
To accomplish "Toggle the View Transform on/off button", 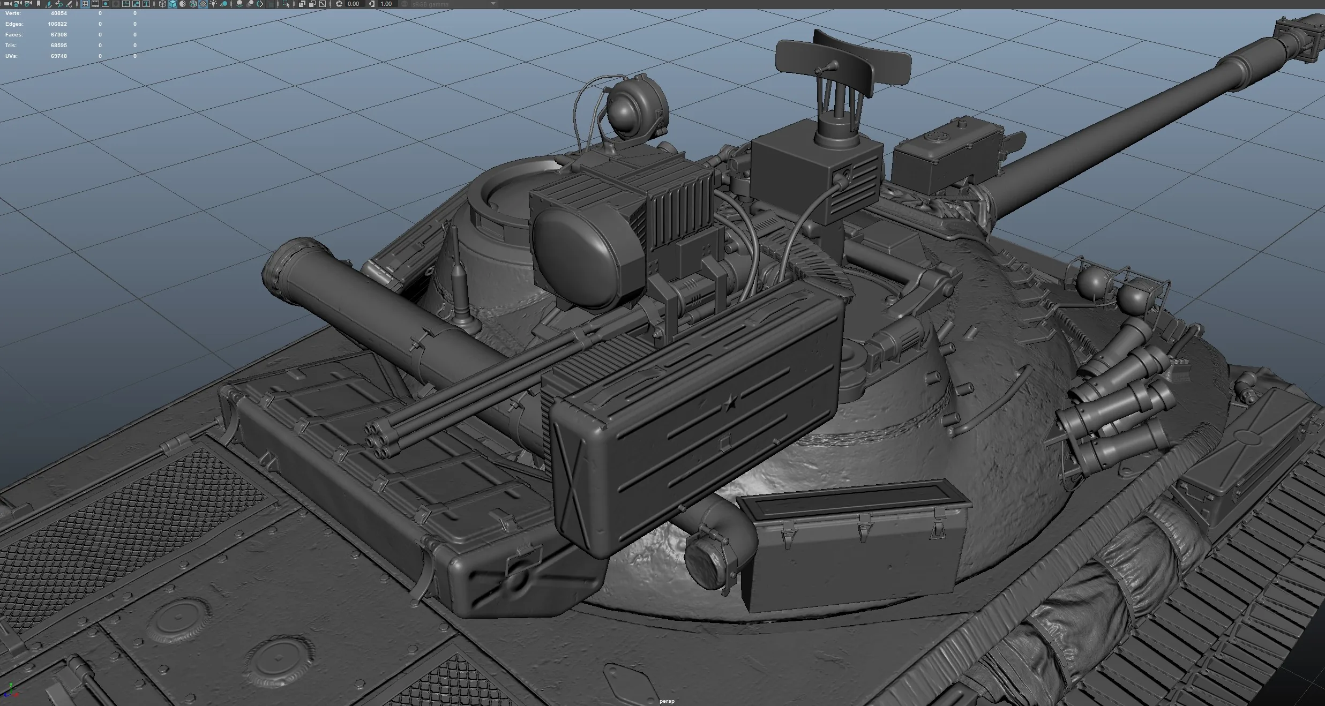I will [x=405, y=4].
